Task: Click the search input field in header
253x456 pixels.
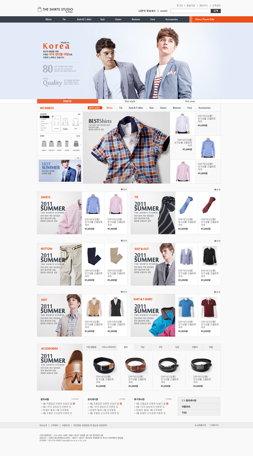Action: click(190, 11)
